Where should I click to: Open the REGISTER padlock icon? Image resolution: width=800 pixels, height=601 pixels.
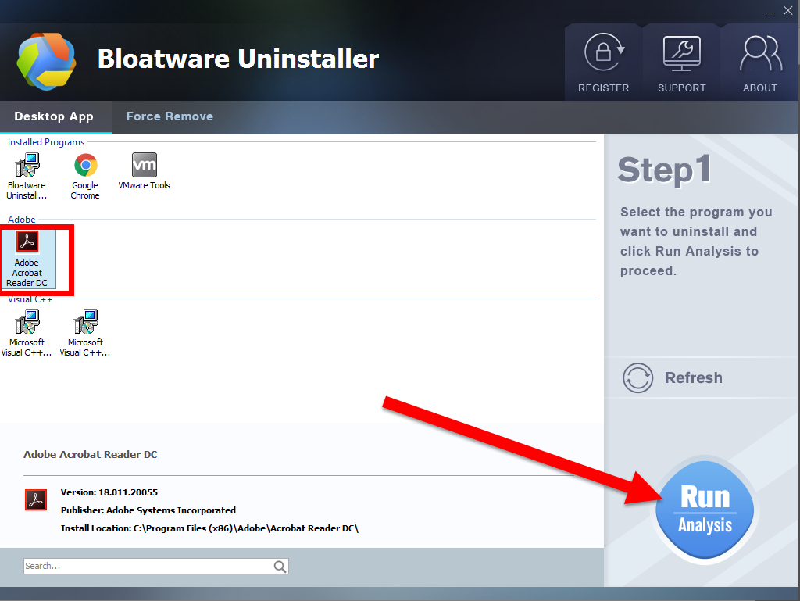point(604,52)
